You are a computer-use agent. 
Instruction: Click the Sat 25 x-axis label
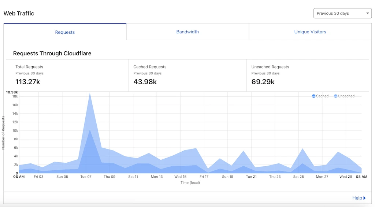point(298,177)
